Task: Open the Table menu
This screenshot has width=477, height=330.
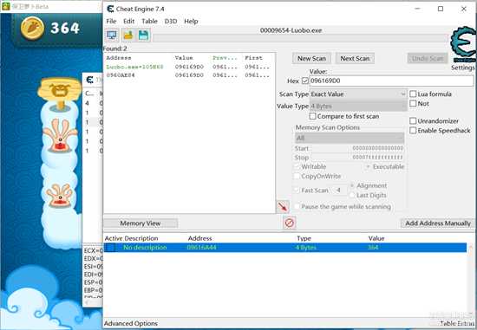Action: [149, 22]
